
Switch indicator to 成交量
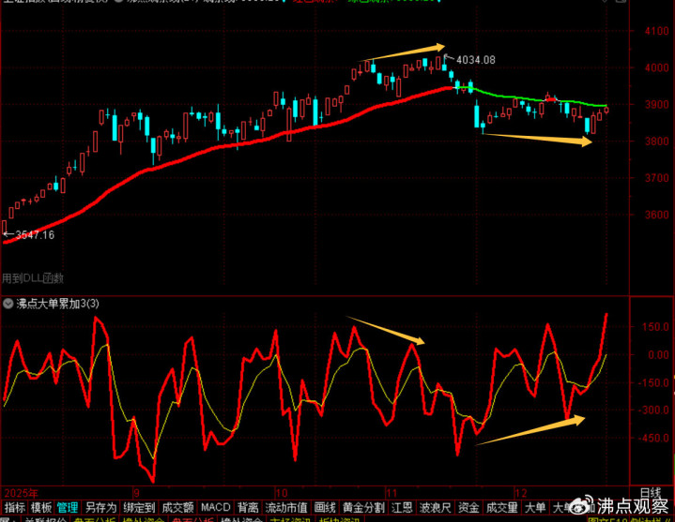[x=501, y=508]
